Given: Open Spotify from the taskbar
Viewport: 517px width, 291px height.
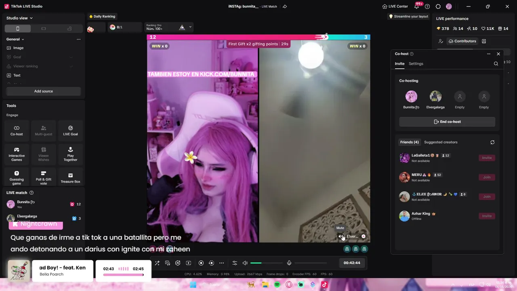Looking at the screenshot, I should pos(277,285).
